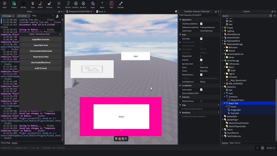Click command bar history icon

click(x=262, y=148)
